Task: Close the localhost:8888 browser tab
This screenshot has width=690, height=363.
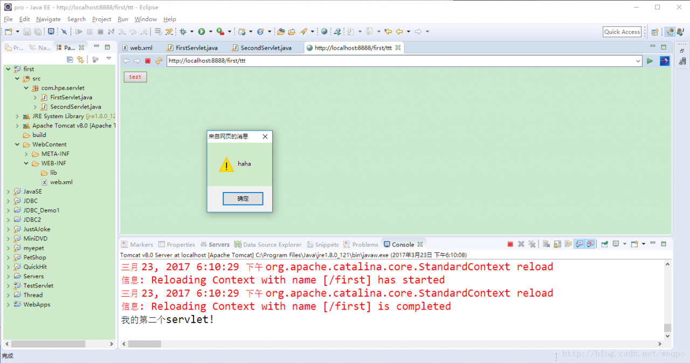Action: click(x=398, y=47)
